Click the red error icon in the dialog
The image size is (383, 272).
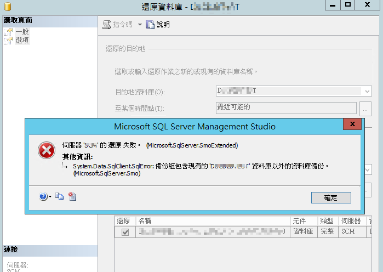tap(47, 150)
